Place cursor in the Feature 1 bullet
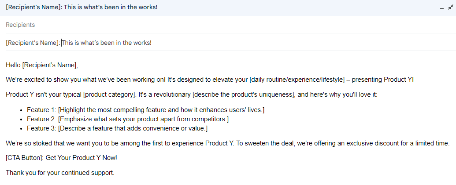The width and height of the screenshot is (456, 185). click(x=145, y=109)
